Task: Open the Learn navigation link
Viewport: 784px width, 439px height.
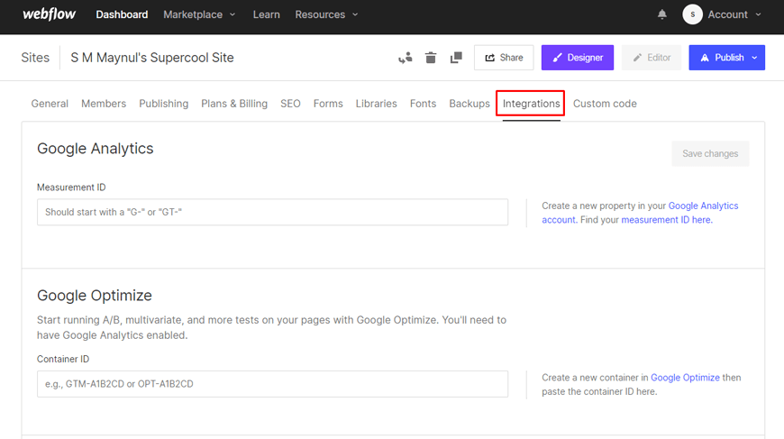Action: [266, 14]
